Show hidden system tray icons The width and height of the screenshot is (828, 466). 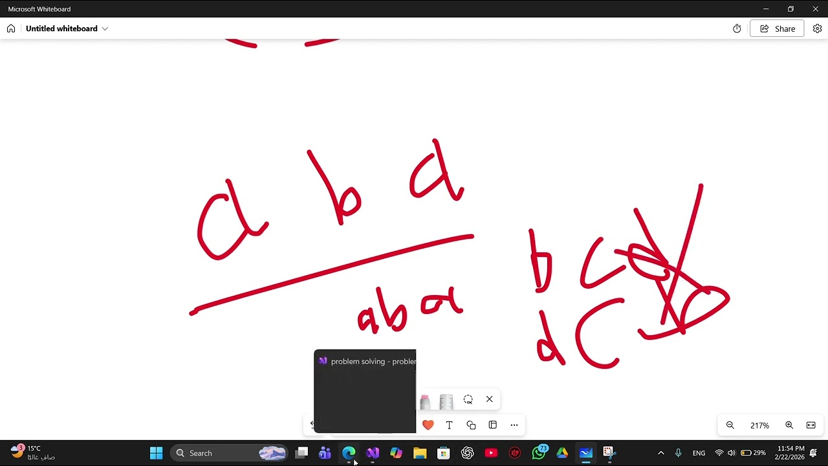pyautogui.click(x=660, y=453)
